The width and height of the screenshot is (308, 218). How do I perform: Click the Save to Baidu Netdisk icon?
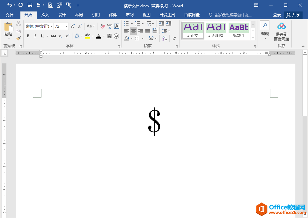[x=281, y=26]
